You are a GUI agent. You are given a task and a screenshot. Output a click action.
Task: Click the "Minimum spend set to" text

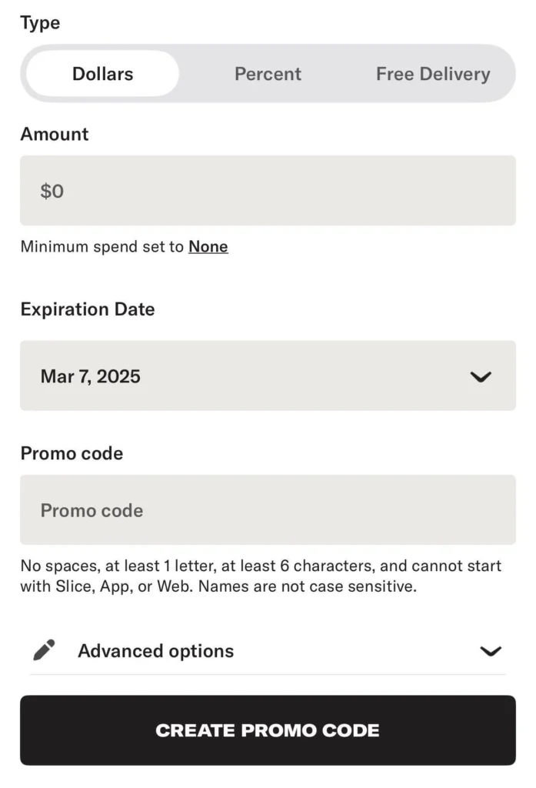102,247
